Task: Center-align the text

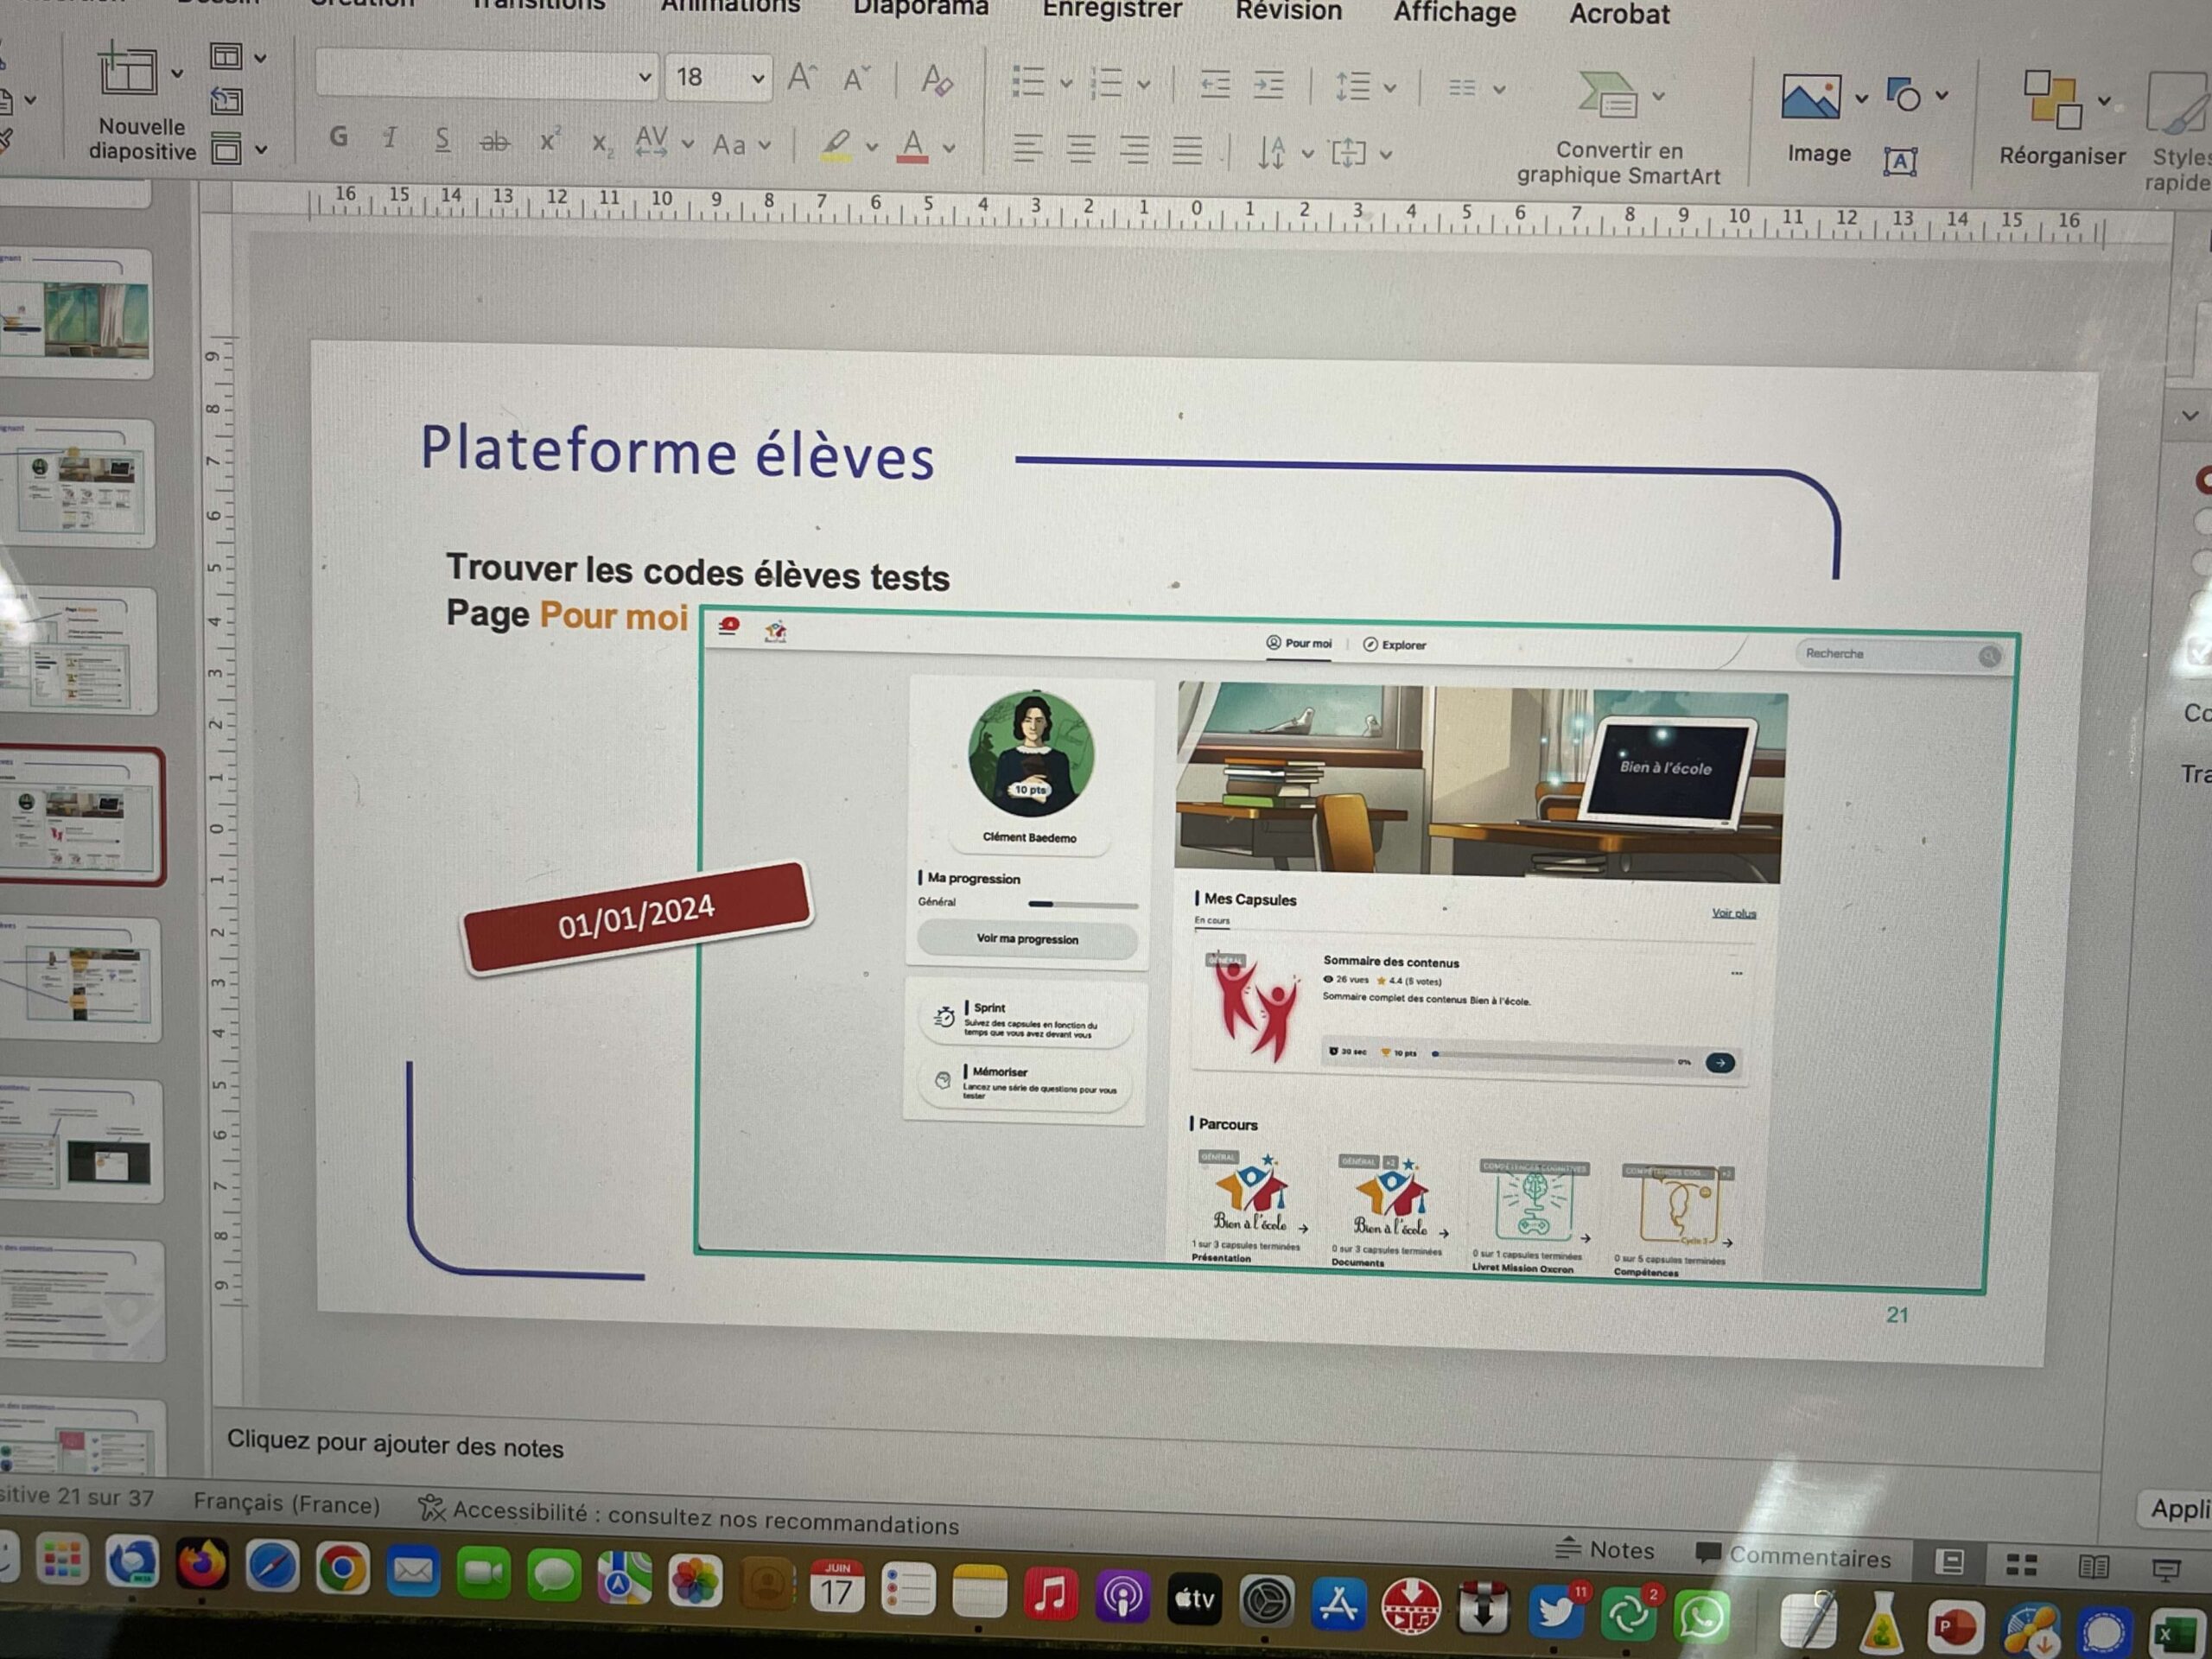Action: pos(1080,149)
